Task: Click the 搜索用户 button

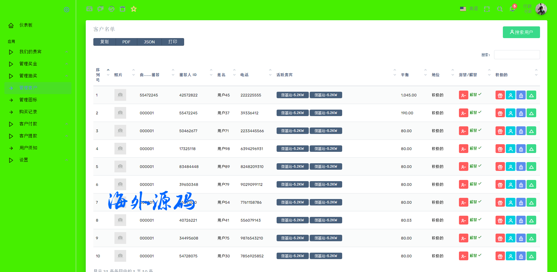Action: coord(521,32)
